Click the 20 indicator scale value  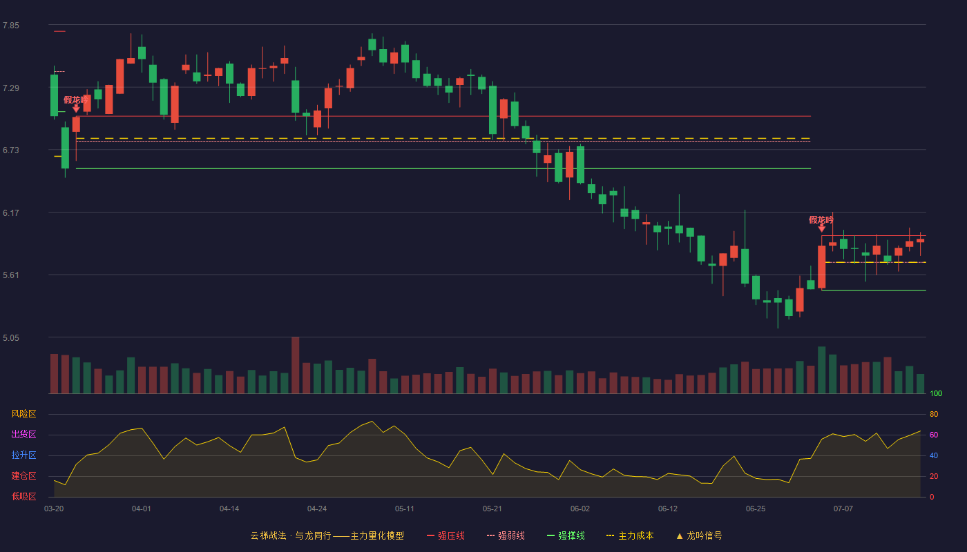point(934,476)
